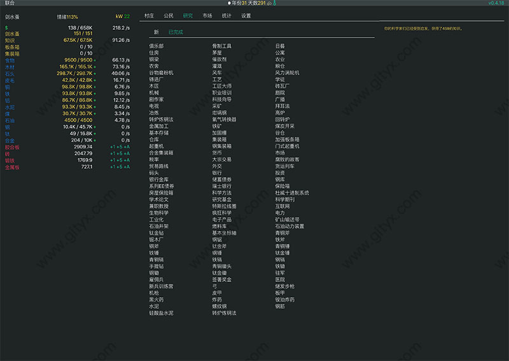Screen dimensions: 509x361
Task: Click the version number v0.4.18
Action: click(x=496, y=3)
